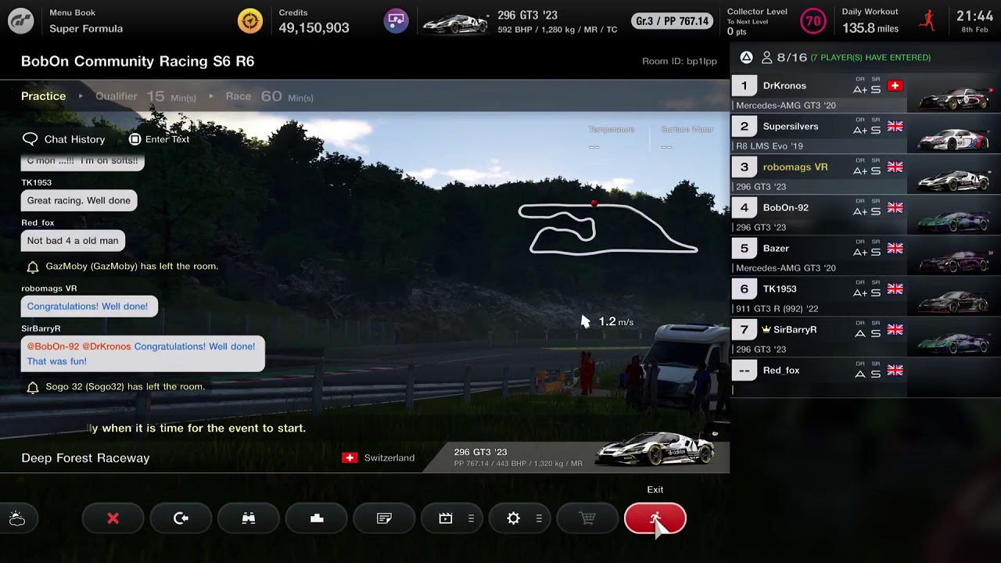This screenshot has width=1001, height=563.
Task: Click 'Great racing. Well done' chat message
Action: [79, 201]
